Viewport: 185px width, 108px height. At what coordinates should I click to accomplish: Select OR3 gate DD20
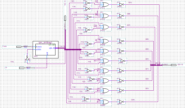point(106,81)
